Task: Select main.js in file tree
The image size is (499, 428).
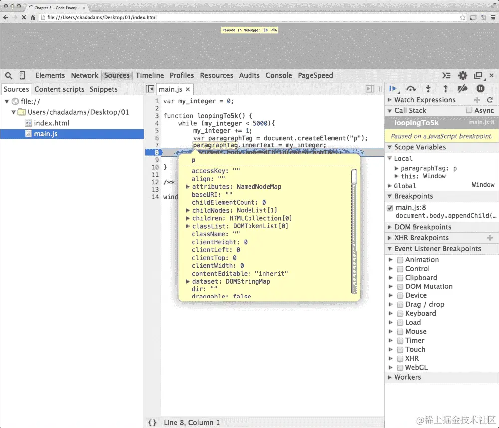Action: tap(72, 134)
